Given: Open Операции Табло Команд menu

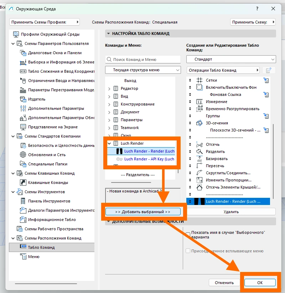Looking at the screenshot, I should 223,70.
